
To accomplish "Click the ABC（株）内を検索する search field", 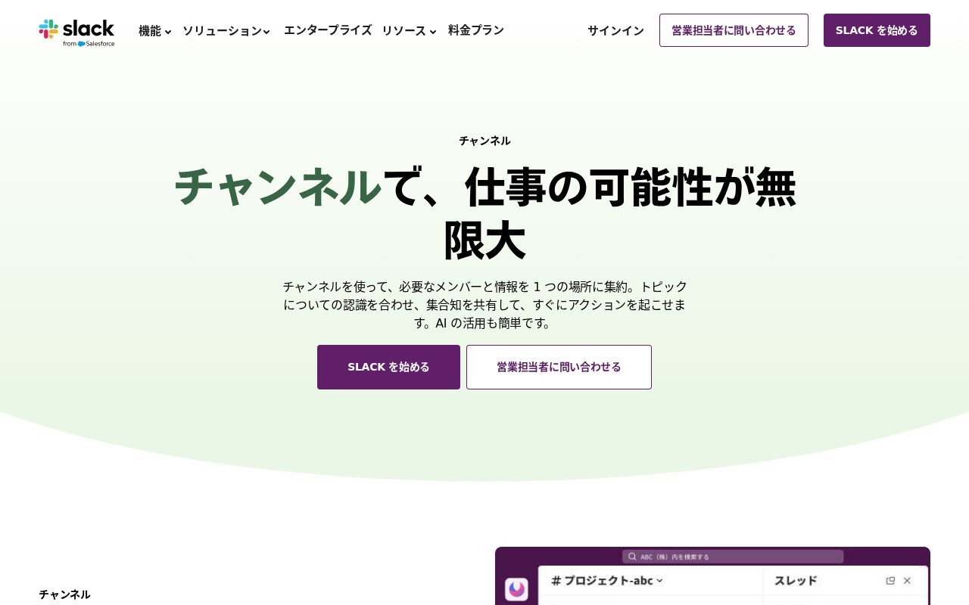I will 733,557.
